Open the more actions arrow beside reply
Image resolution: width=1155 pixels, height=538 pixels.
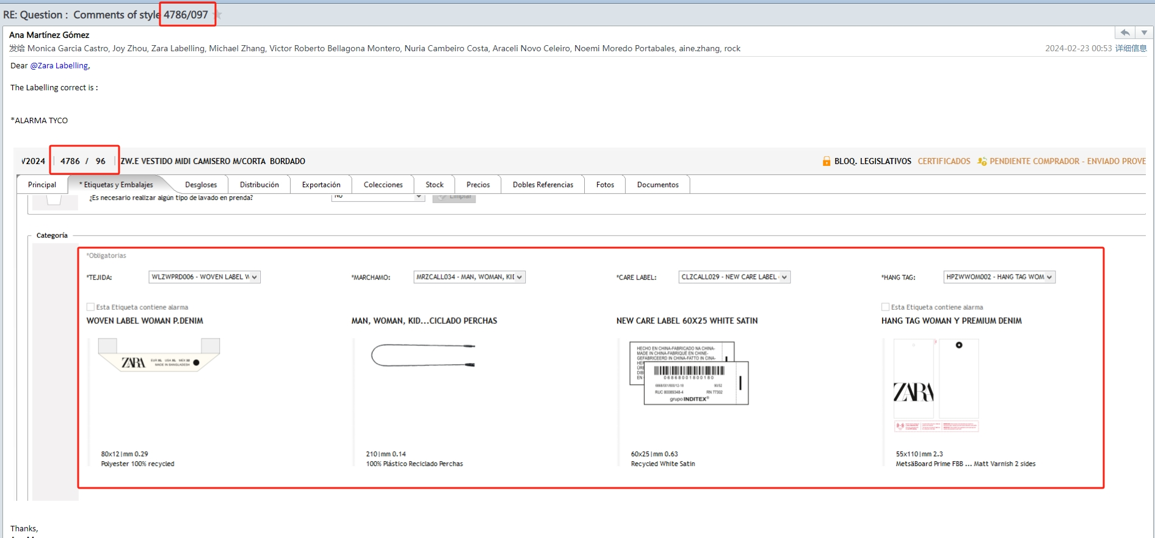1144,33
